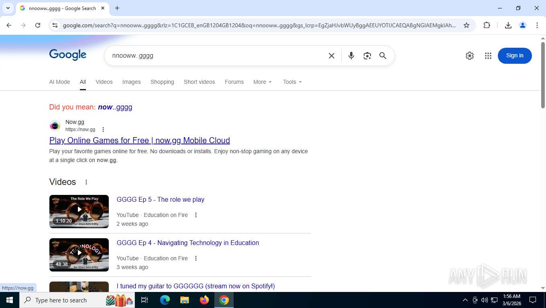The image size is (546, 308).
Task: Click the Now.gg favicon
Action: coord(55,126)
